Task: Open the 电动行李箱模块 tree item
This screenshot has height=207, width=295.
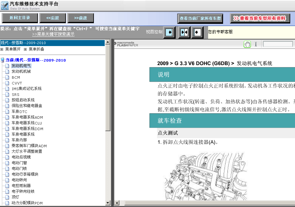Action: coord(25,174)
